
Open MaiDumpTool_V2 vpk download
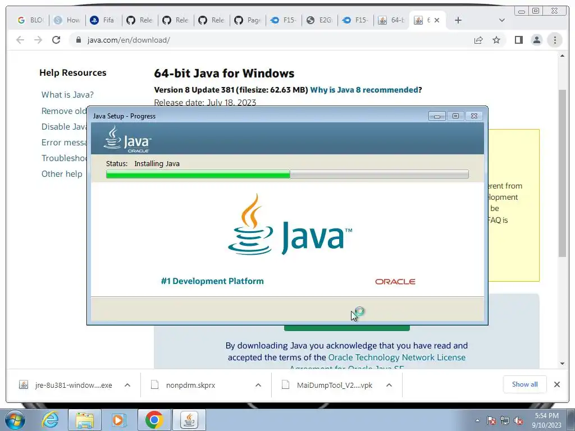(x=327, y=385)
